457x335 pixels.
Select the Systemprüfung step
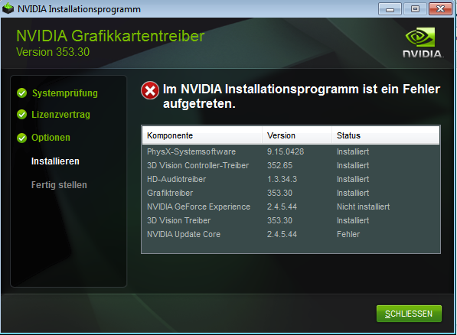pos(65,93)
